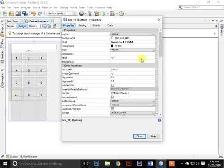
Task: Open the dropdown arrow next to Run icon
Action: [x=108, y=14]
